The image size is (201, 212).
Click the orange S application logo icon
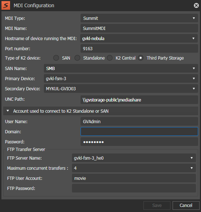[x=6, y=5]
